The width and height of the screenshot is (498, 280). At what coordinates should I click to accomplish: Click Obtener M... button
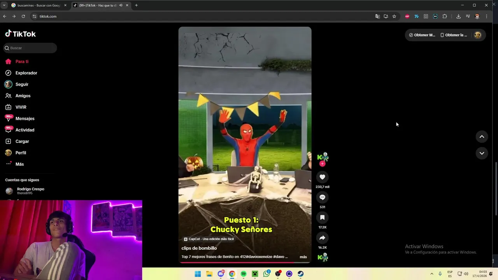422,35
